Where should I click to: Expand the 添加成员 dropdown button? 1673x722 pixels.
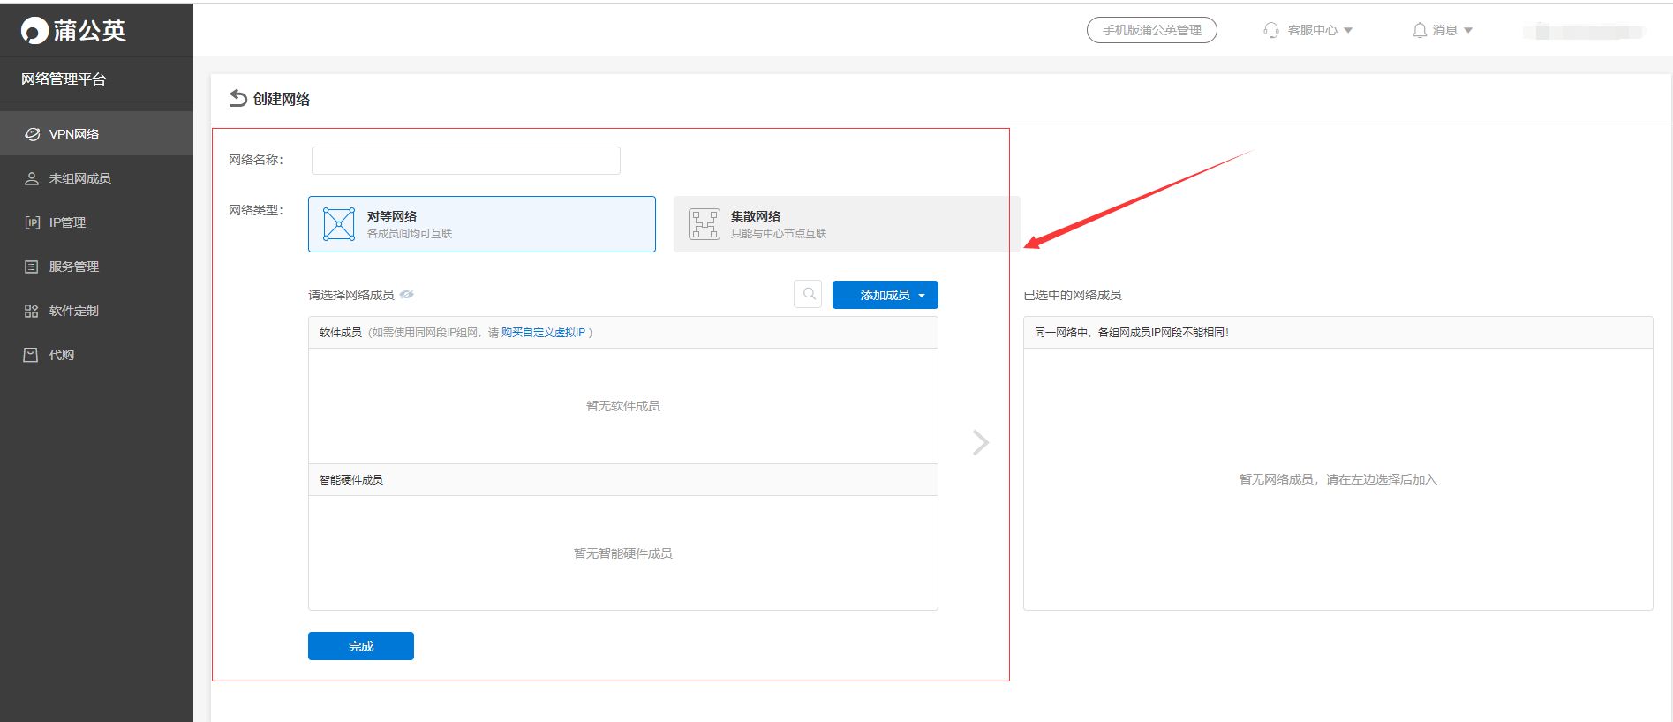[885, 295]
